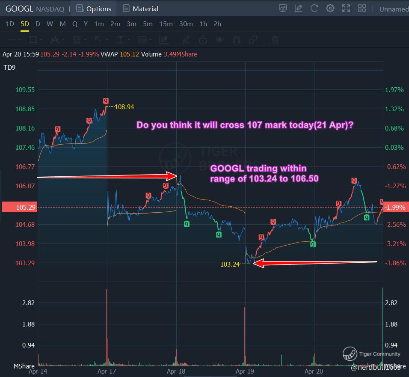Expand rectangle tool dropdown arrow

point(41,40)
